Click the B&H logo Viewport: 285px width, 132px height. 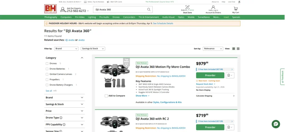pos(50,9)
